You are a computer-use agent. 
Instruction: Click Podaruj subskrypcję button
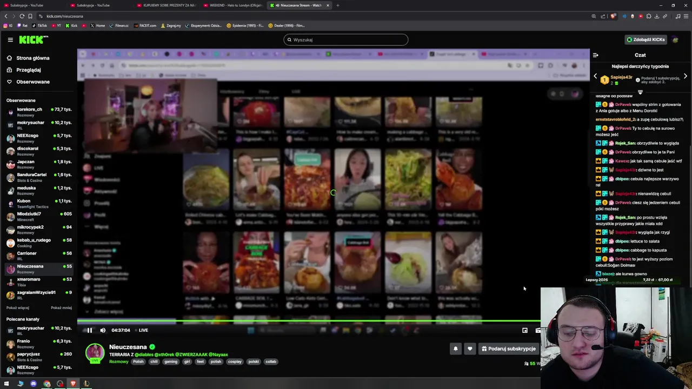[x=509, y=348]
